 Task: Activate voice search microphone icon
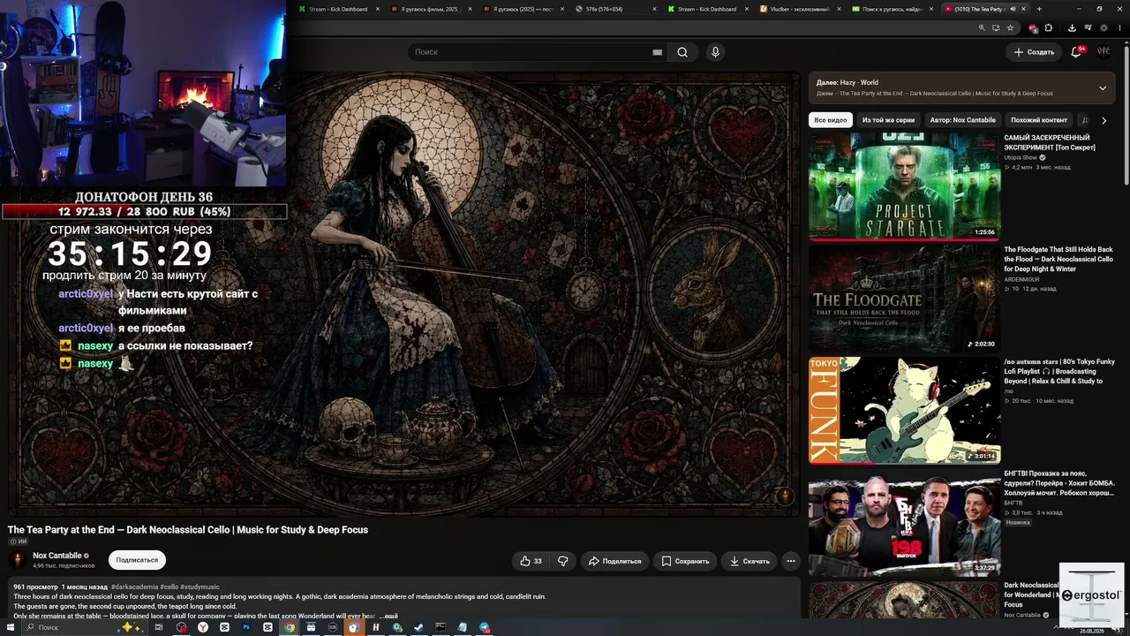click(x=715, y=52)
